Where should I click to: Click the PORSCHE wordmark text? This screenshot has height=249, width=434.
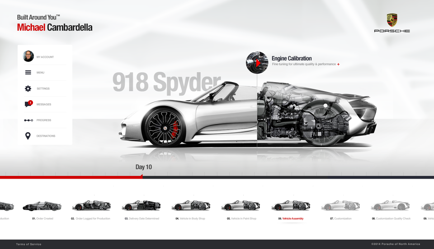[392, 31]
